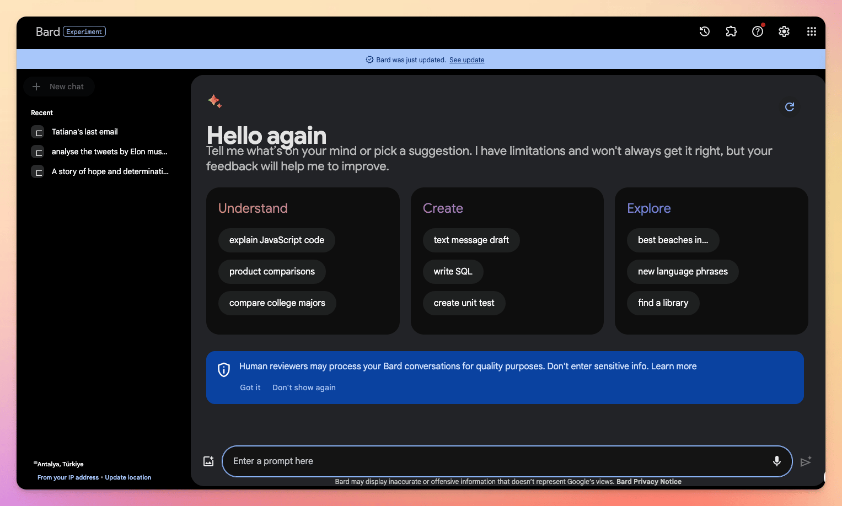Screen dimensions: 842x506
Task: Select explain JavaScript code suggestion
Action: point(277,240)
